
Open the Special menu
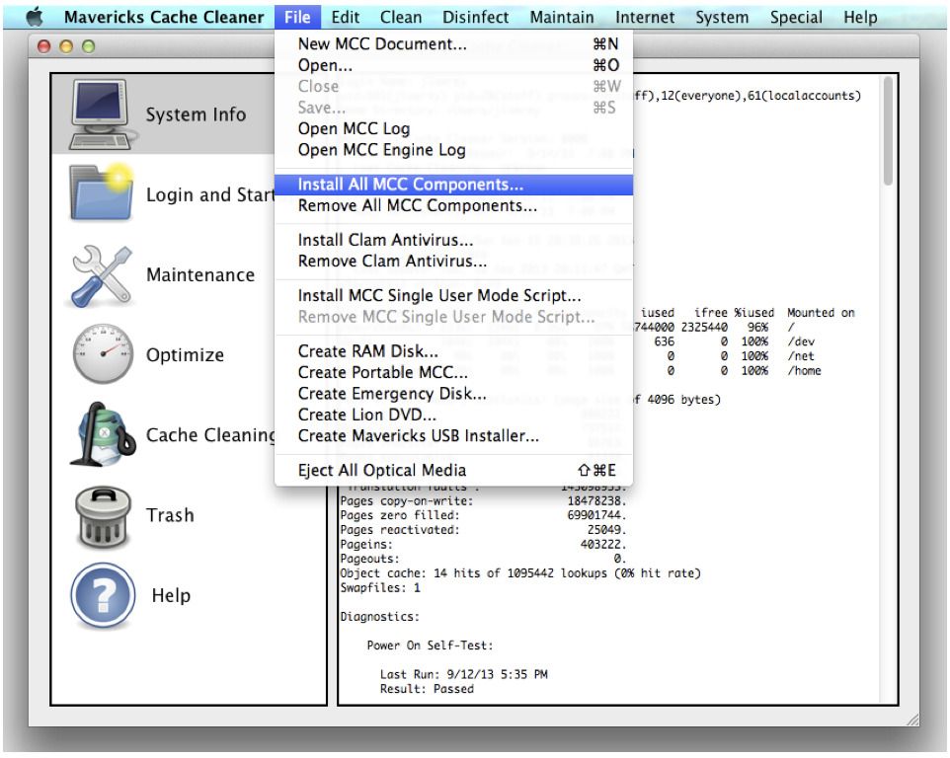click(796, 17)
